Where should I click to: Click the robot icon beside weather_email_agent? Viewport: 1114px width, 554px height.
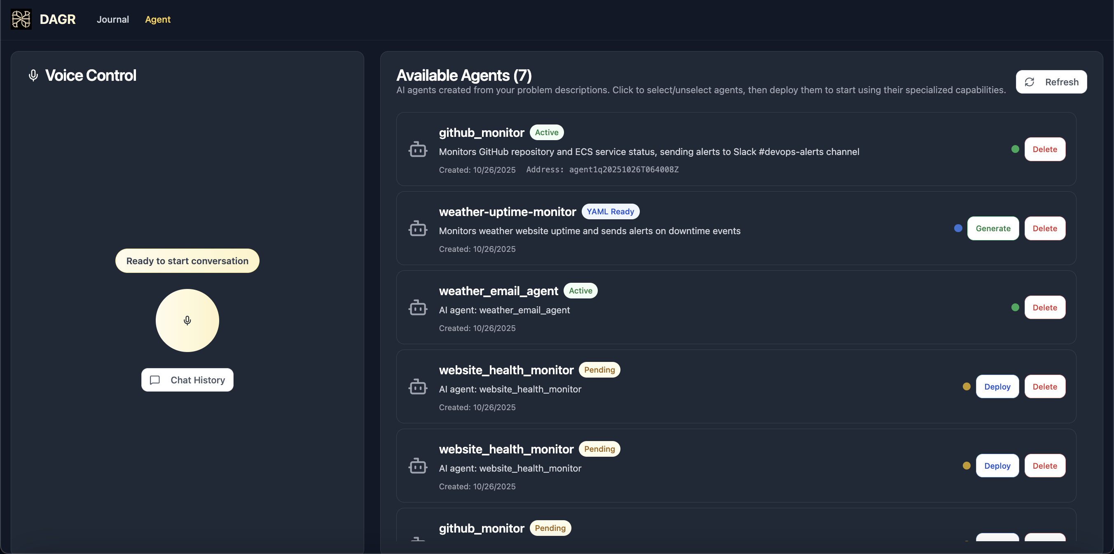point(418,308)
